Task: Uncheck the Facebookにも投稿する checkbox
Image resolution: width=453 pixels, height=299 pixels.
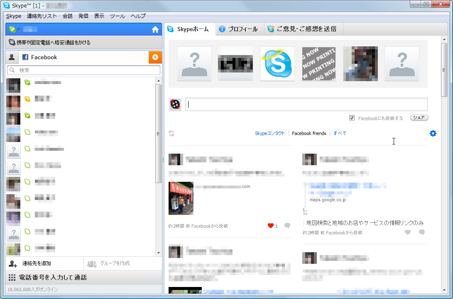Action: 352,118
